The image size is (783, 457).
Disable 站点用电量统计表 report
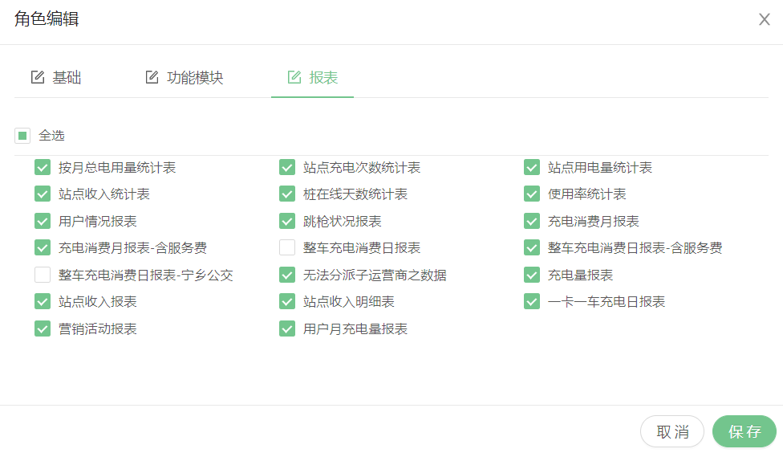click(x=532, y=168)
